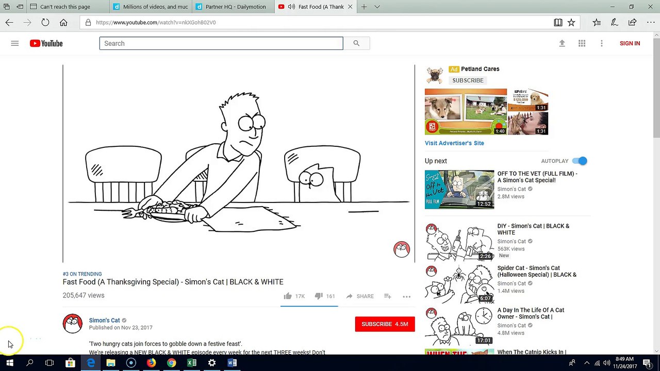Open the Spider Cat video thumbnail
This screenshot has width=660, height=371.
click(x=459, y=284)
